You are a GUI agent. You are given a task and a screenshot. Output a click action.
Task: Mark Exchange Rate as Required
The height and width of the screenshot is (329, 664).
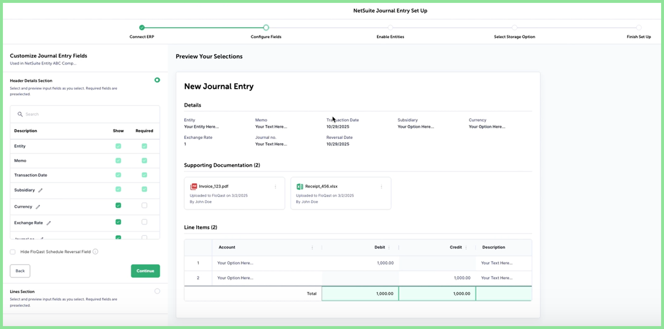pos(144,222)
